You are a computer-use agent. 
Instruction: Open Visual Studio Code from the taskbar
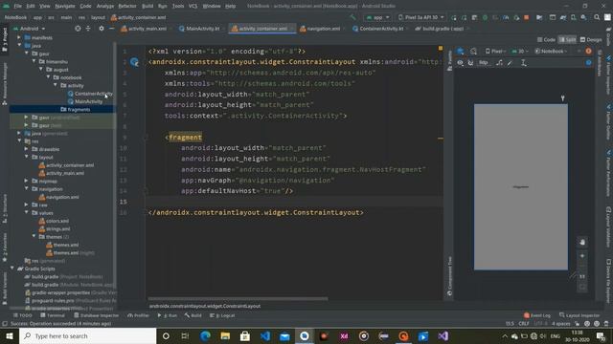[264, 335]
